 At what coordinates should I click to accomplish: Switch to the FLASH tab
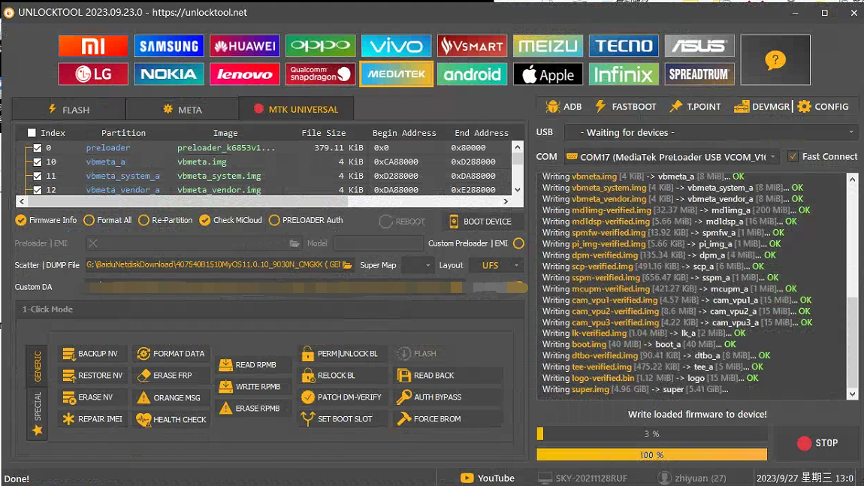[69, 110]
